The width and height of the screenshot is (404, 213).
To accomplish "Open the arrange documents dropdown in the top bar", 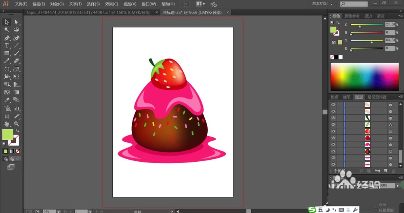I will pos(201,4).
